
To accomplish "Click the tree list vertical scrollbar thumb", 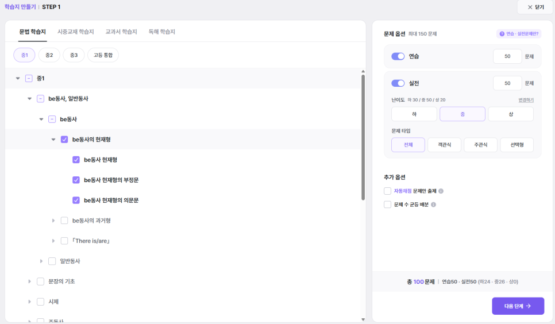I will pos(363,137).
